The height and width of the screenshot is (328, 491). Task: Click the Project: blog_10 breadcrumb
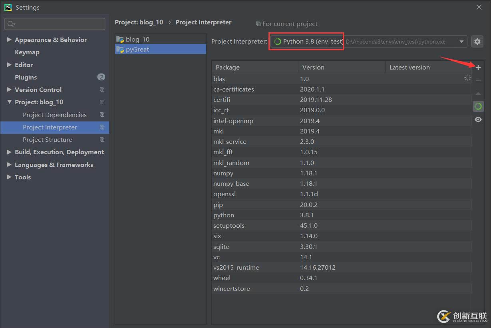pos(139,22)
